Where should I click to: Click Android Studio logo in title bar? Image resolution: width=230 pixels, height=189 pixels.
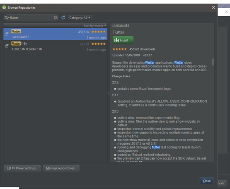(x=4, y=7)
